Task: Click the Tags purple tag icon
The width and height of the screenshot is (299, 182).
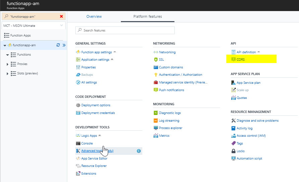Action: 233,143
